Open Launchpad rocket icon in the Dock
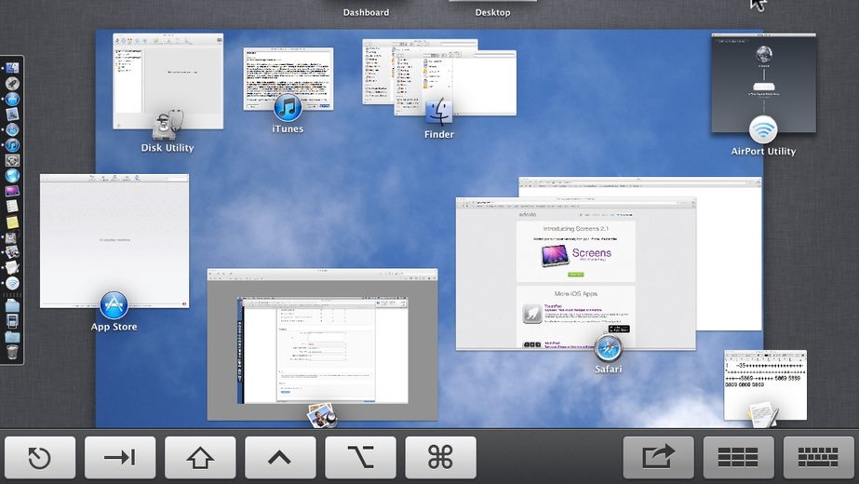The height and width of the screenshot is (484, 859). pos(12,84)
